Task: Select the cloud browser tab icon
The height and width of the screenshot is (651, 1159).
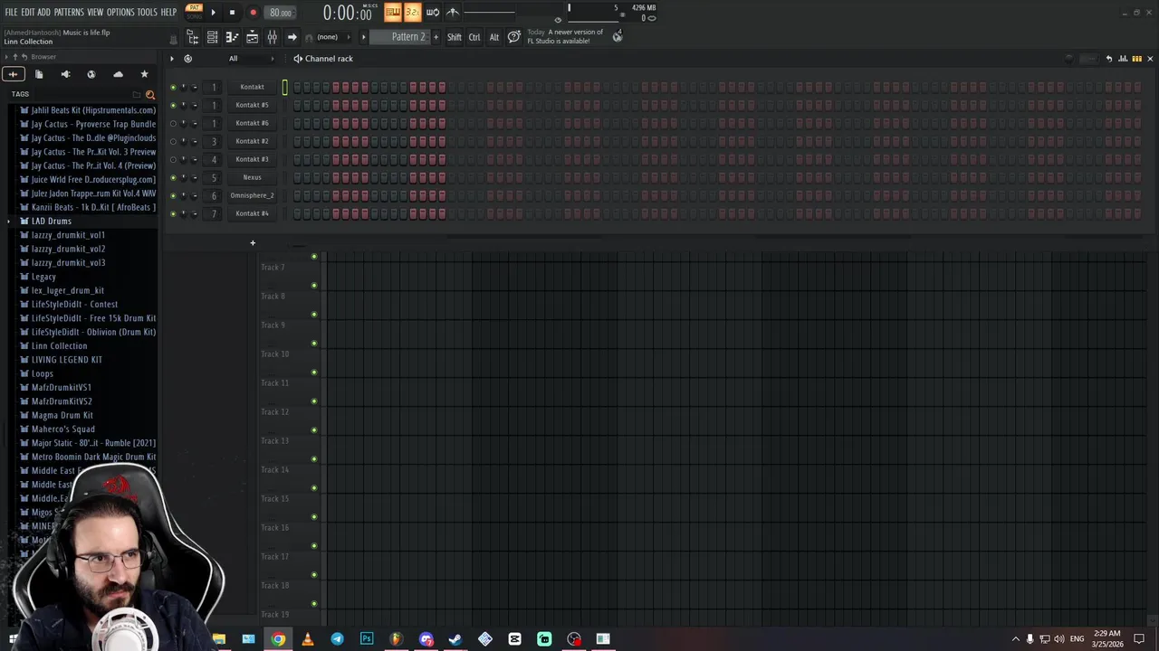Action: 118,74
